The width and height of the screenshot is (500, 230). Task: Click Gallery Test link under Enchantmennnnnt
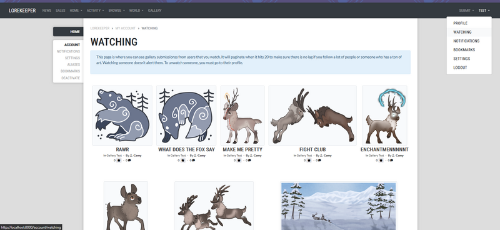(x=376, y=156)
